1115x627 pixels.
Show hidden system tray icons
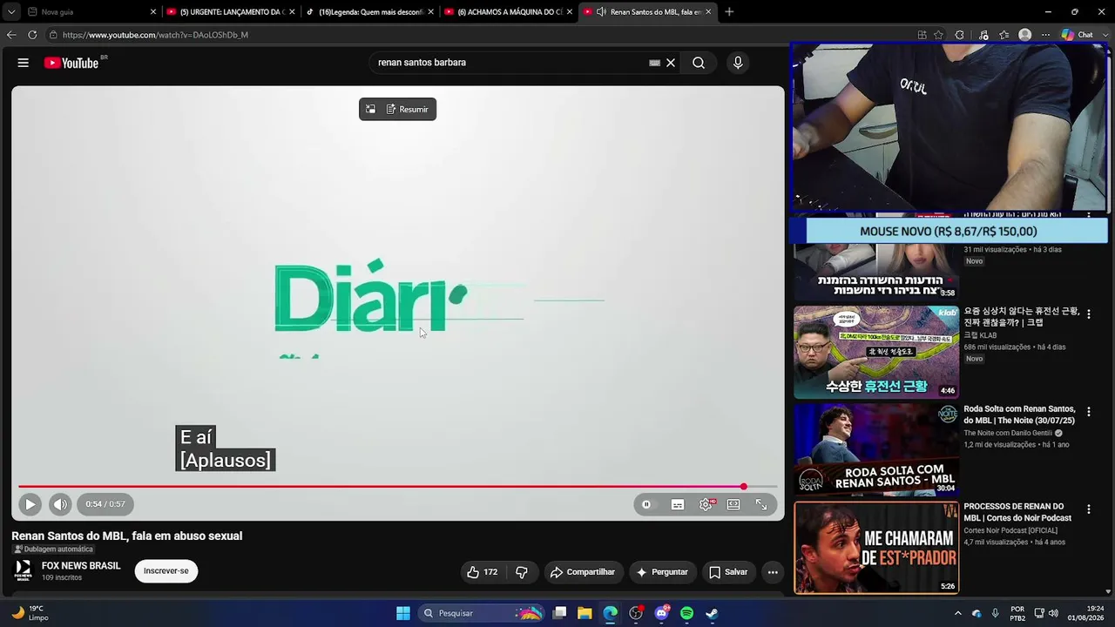958,613
